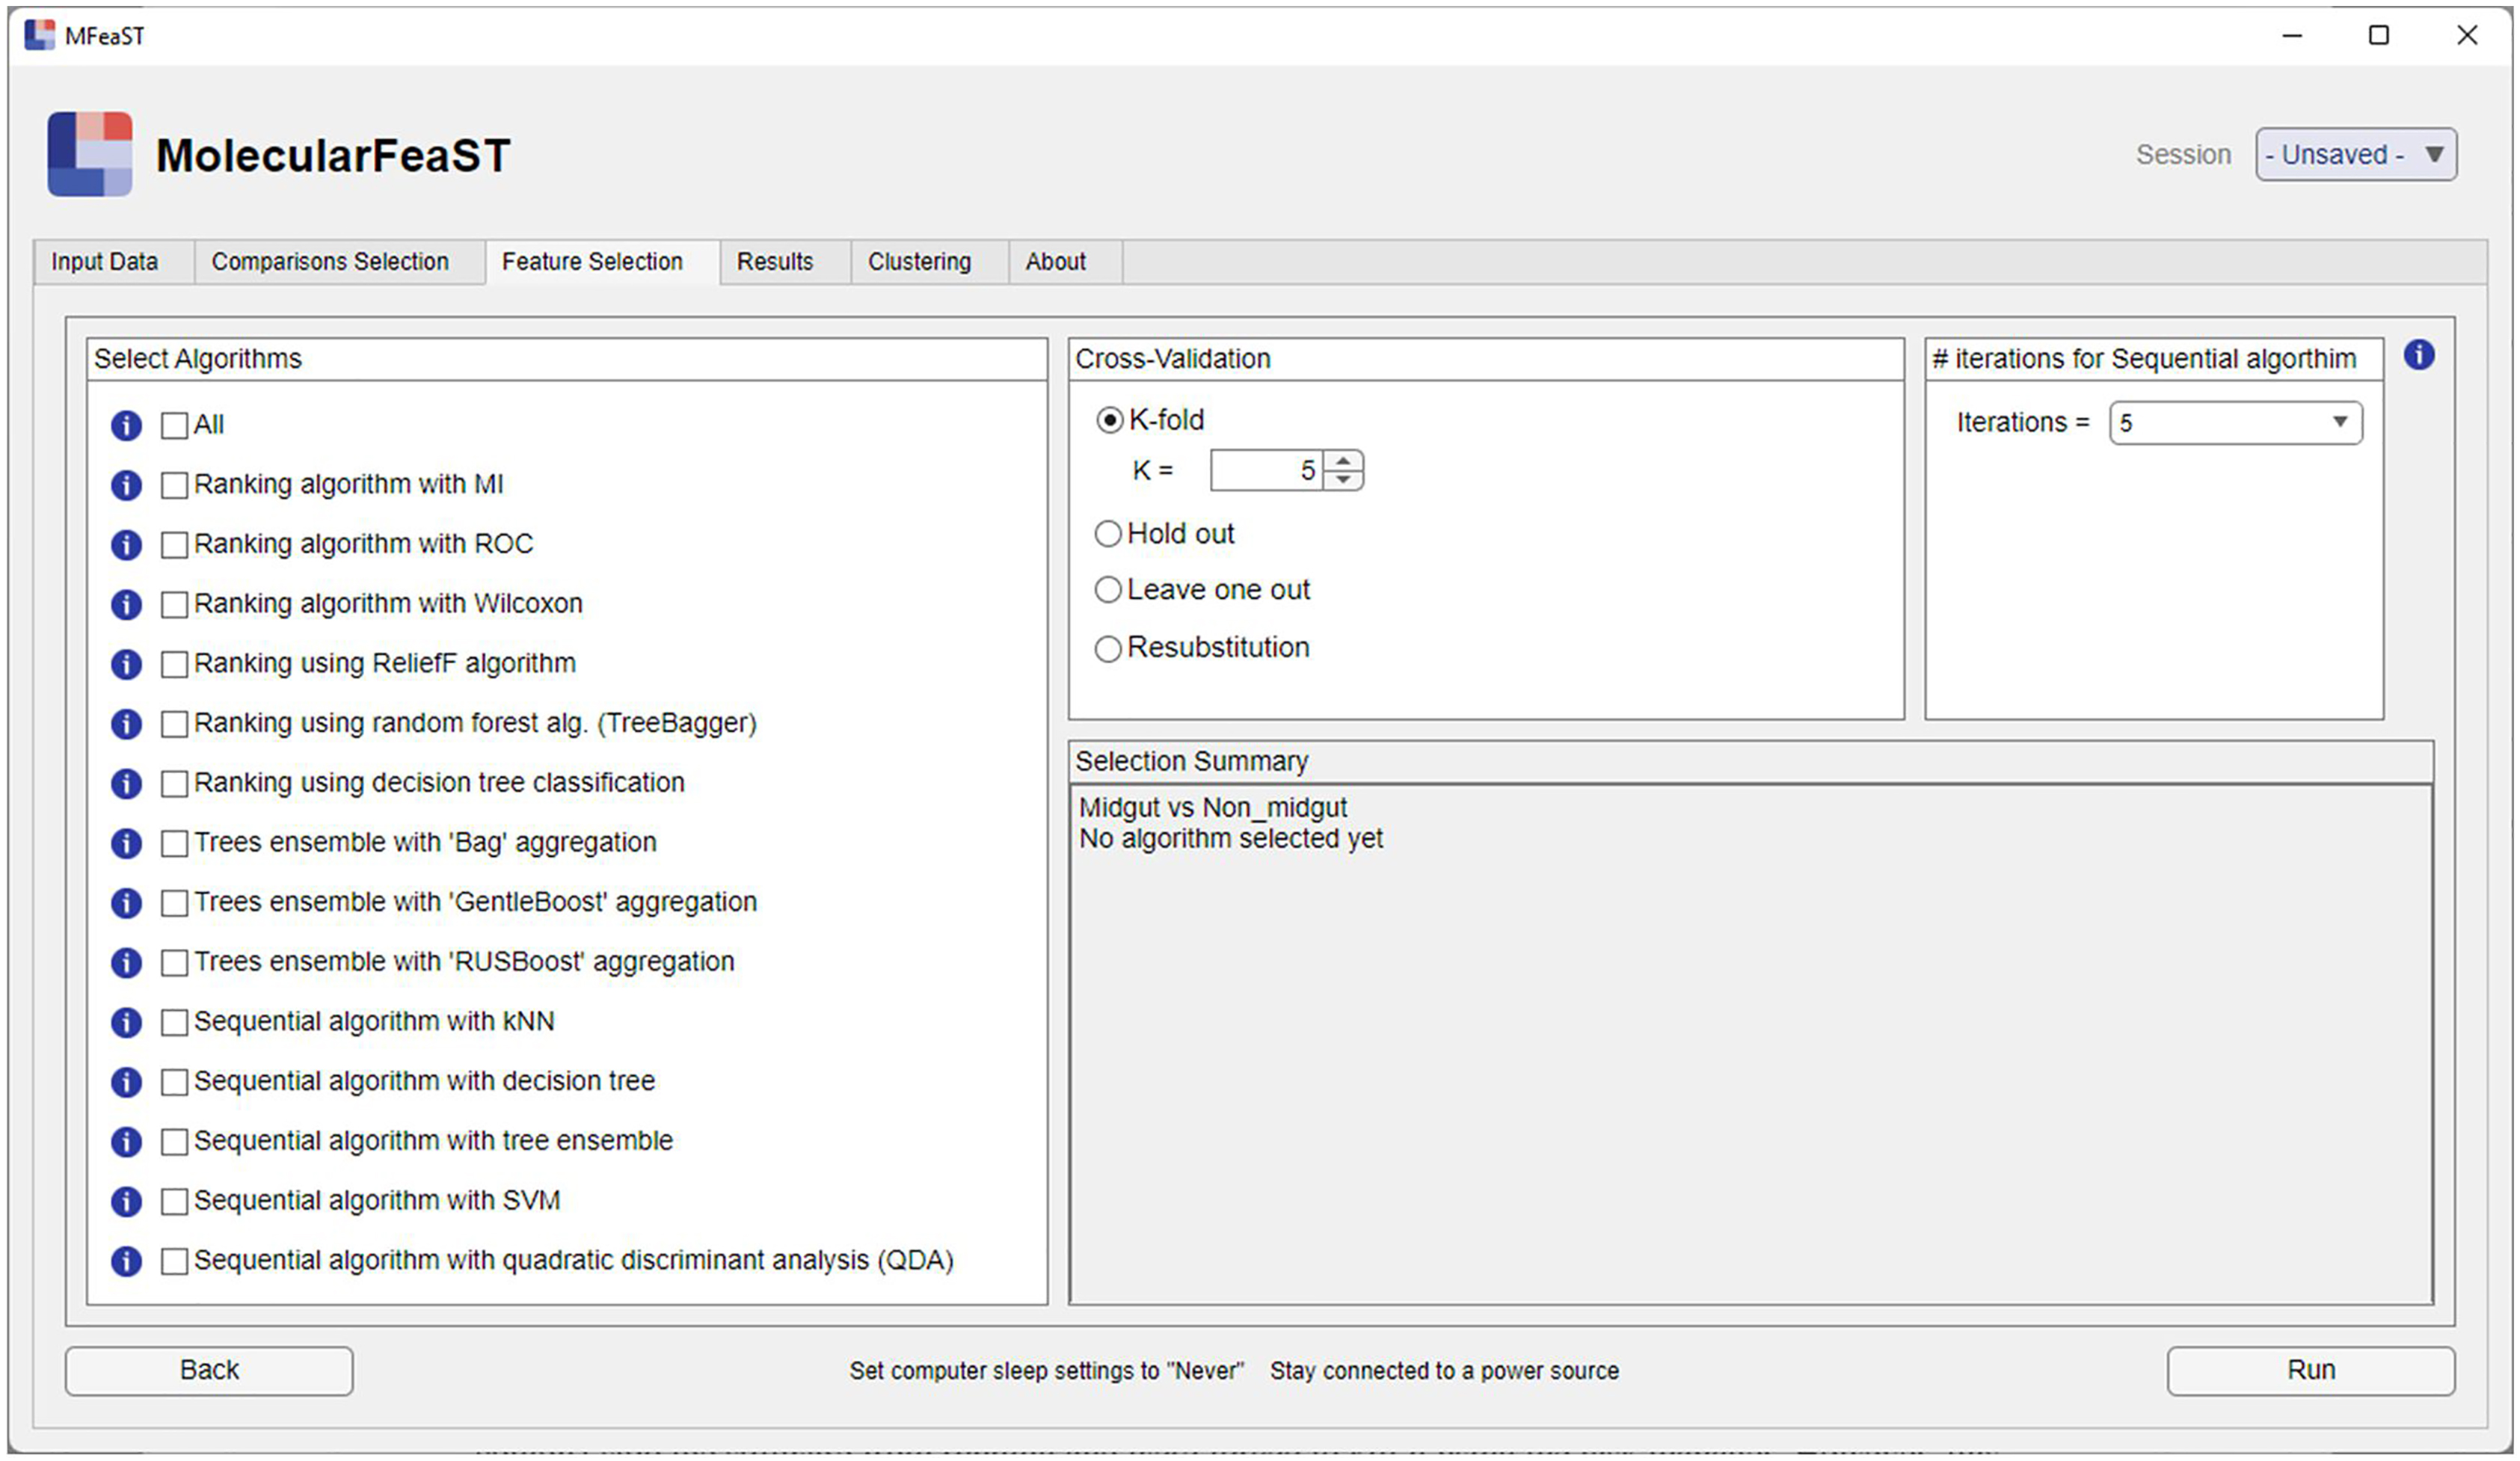This screenshot has height=1461, width=2520.
Task: Open the Iterations dropdown
Action: (x=2236, y=423)
